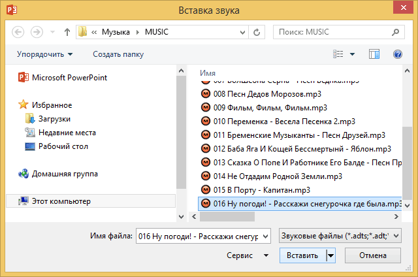The height and width of the screenshot is (277, 418).
Task: Select Microsoft PowerPoint in sidebar
Action: [69, 77]
